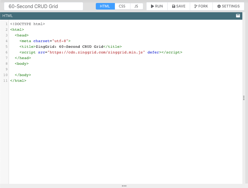Click the defer attribute in the script tag
This screenshot has width=248, height=188.
153,52
